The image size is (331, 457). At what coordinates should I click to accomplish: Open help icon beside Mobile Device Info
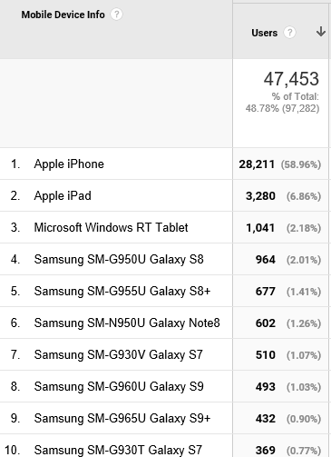click(x=116, y=15)
